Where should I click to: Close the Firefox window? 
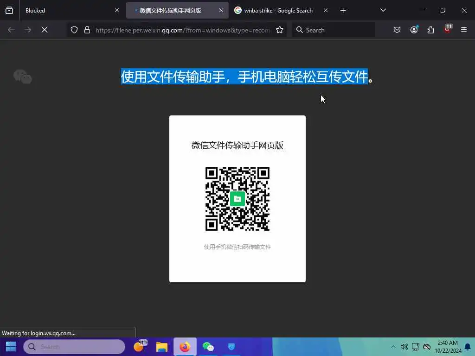(464, 10)
